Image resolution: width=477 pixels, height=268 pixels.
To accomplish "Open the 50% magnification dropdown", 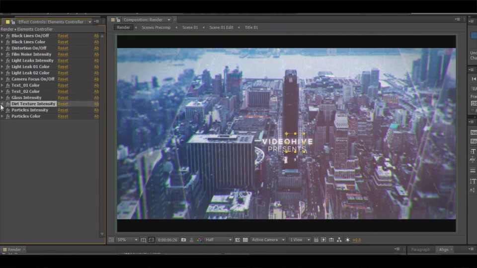I will point(128,240).
